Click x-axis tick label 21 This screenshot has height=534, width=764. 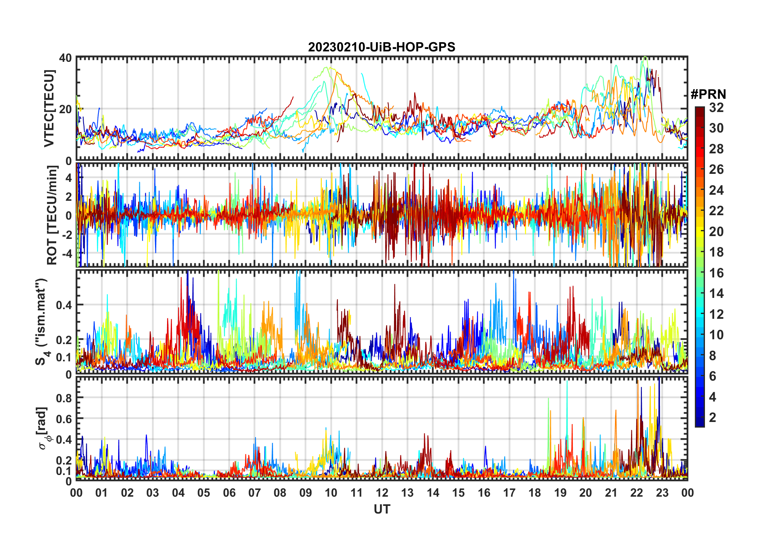[x=611, y=493]
